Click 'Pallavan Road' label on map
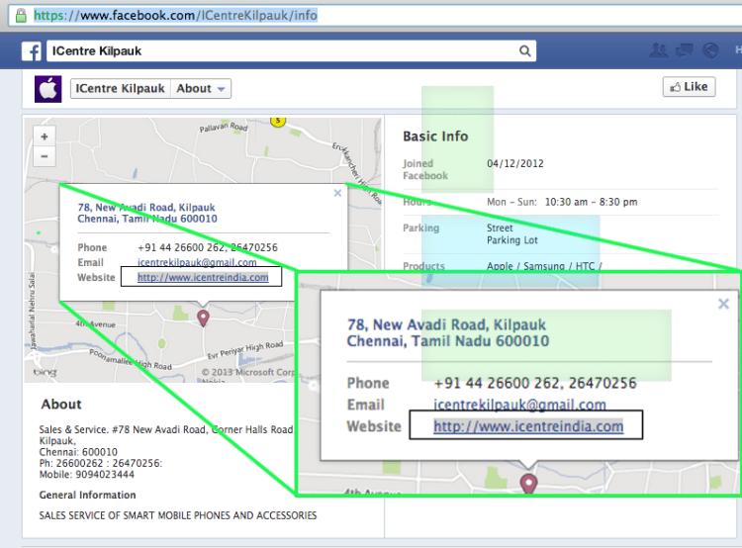 point(224,127)
